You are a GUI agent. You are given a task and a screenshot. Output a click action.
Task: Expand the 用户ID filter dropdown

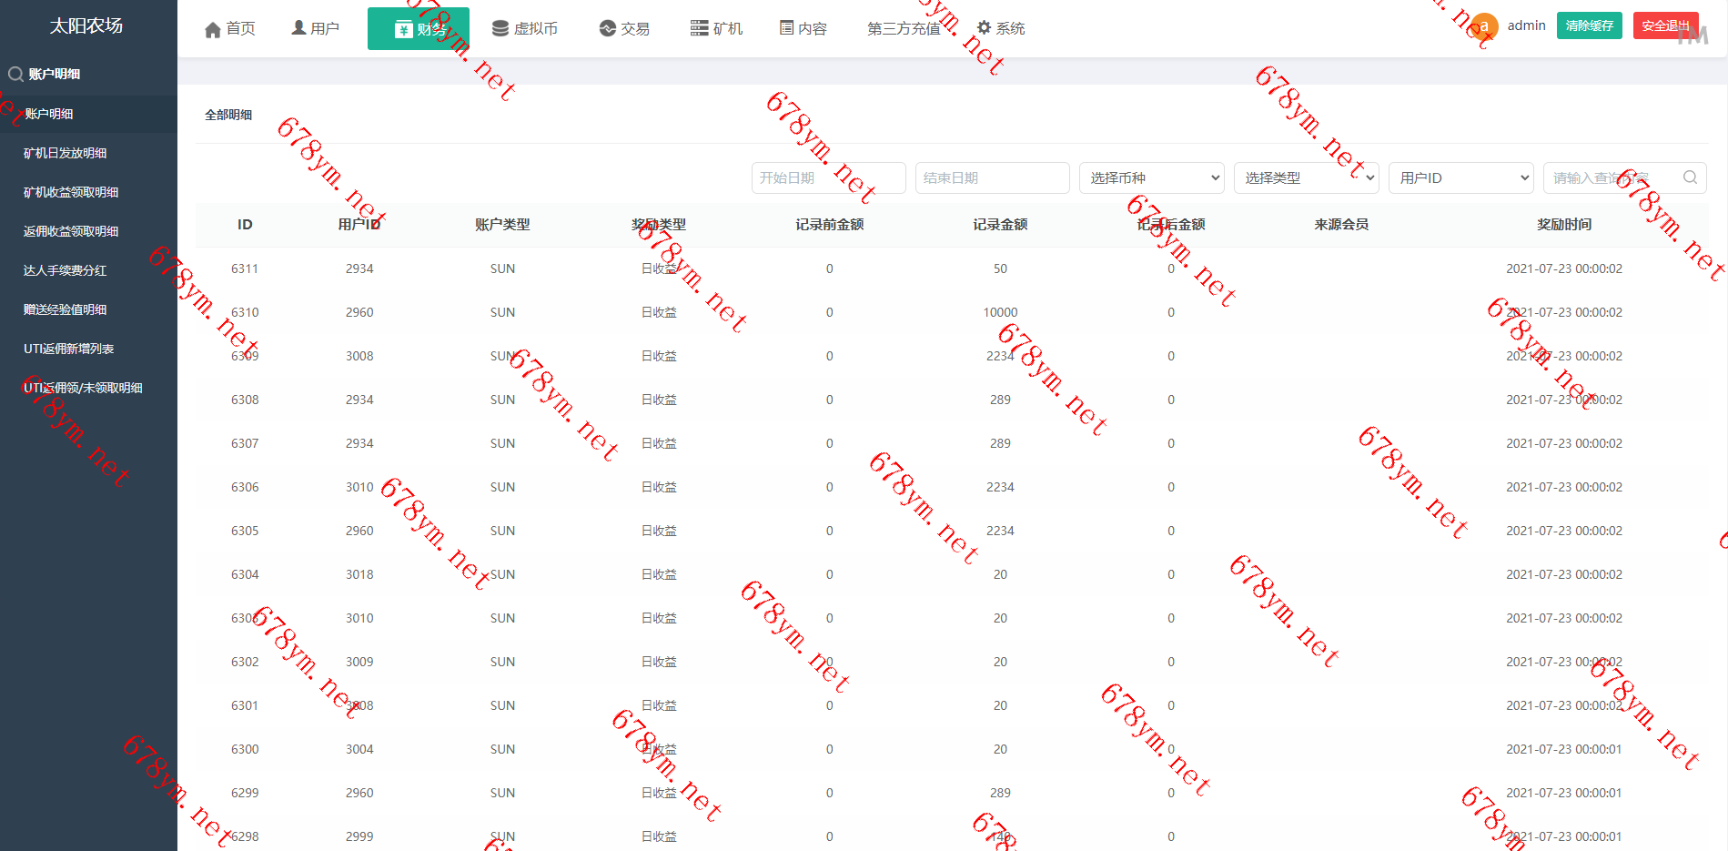point(1460,178)
